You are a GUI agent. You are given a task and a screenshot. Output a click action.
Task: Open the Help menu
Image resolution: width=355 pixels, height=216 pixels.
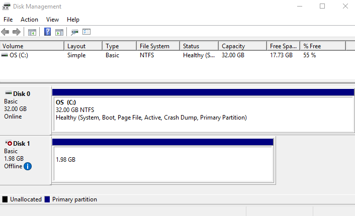[73, 20]
